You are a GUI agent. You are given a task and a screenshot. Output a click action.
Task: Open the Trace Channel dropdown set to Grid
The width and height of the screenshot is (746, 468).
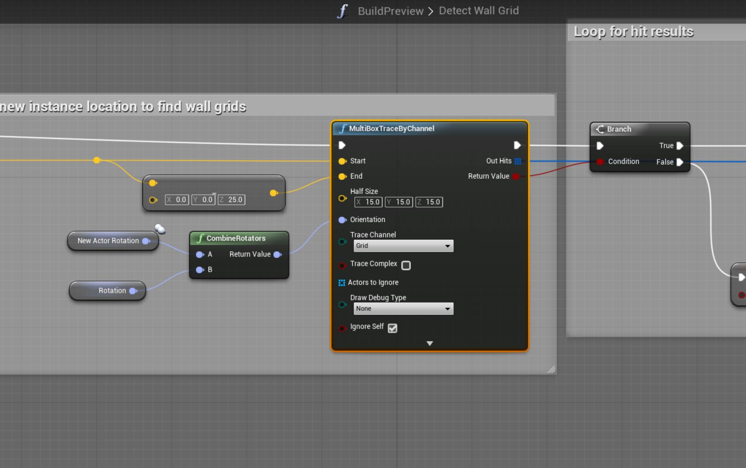tap(403, 246)
